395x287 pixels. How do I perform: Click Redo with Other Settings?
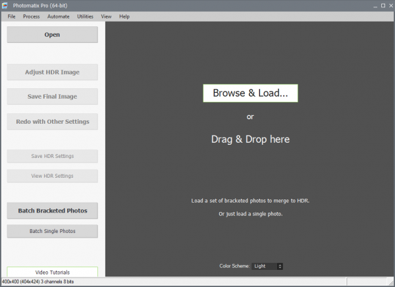pyautogui.click(x=52, y=122)
